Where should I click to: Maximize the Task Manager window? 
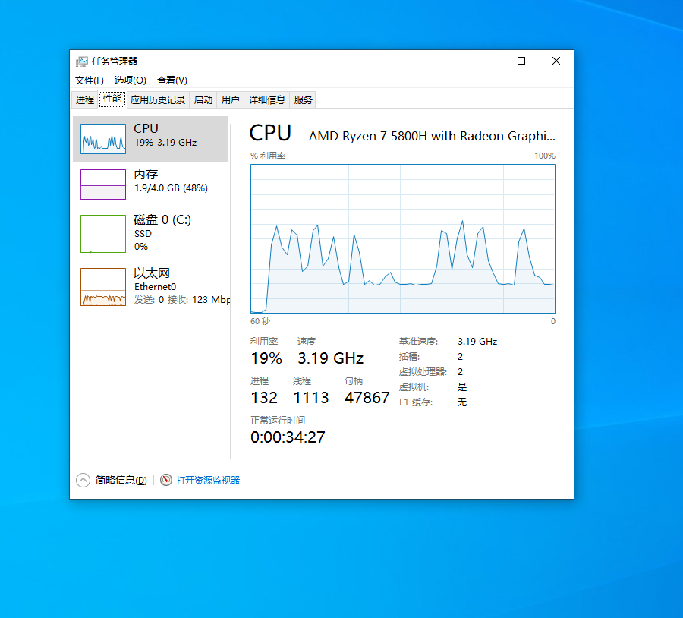pos(521,61)
